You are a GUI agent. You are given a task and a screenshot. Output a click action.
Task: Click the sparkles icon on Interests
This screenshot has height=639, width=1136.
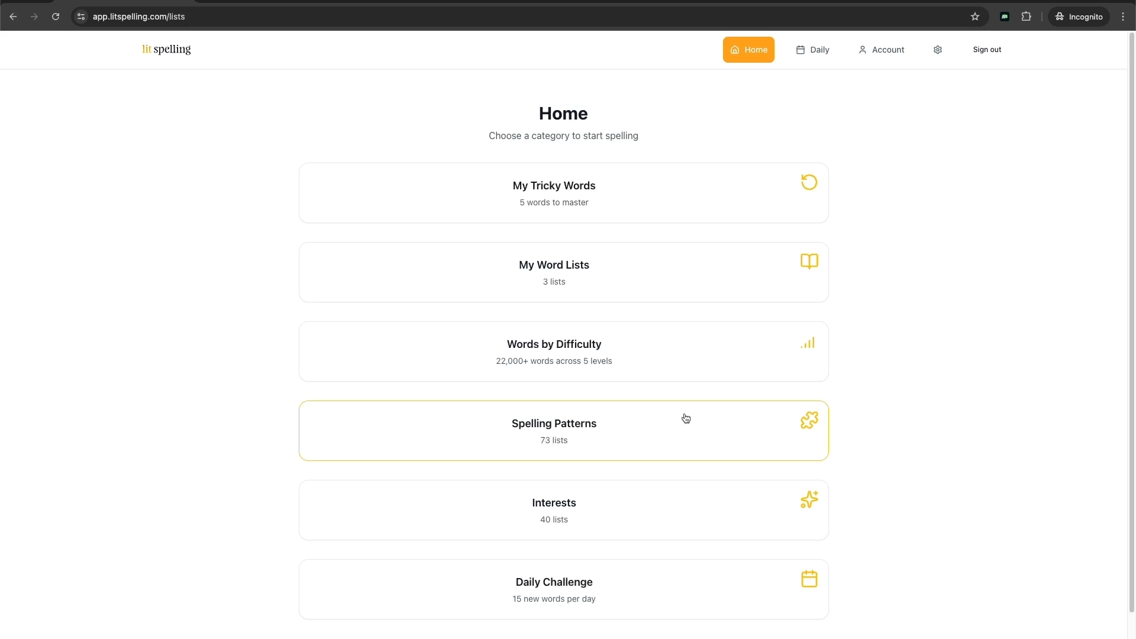pyautogui.click(x=809, y=499)
